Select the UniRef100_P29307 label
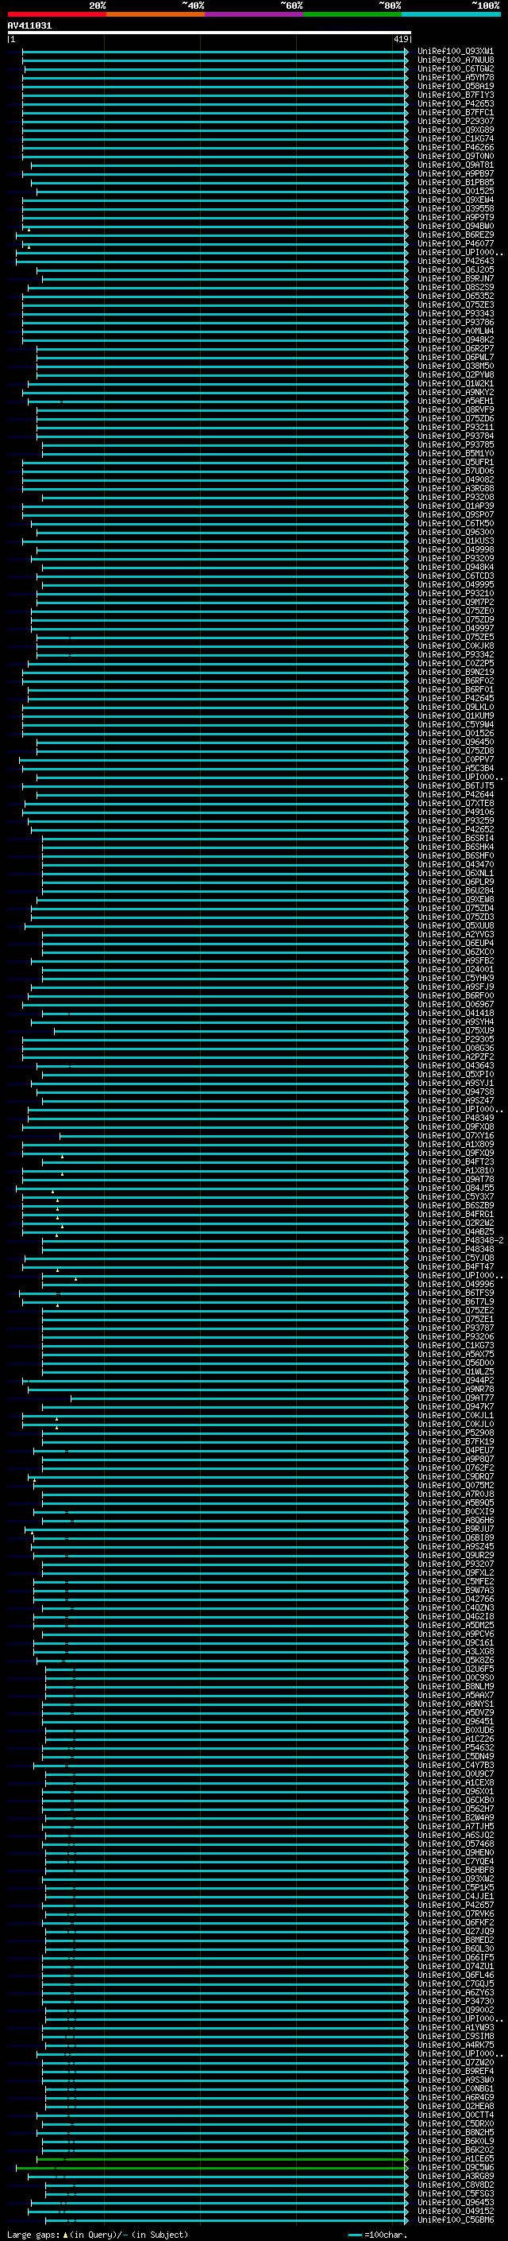 coord(456,121)
